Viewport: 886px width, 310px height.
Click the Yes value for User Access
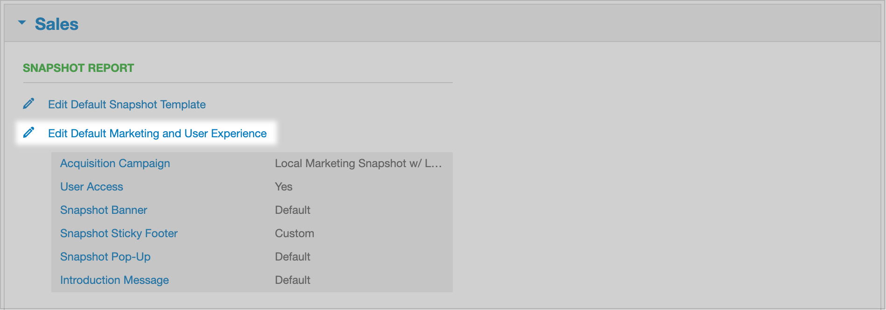tap(283, 187)
